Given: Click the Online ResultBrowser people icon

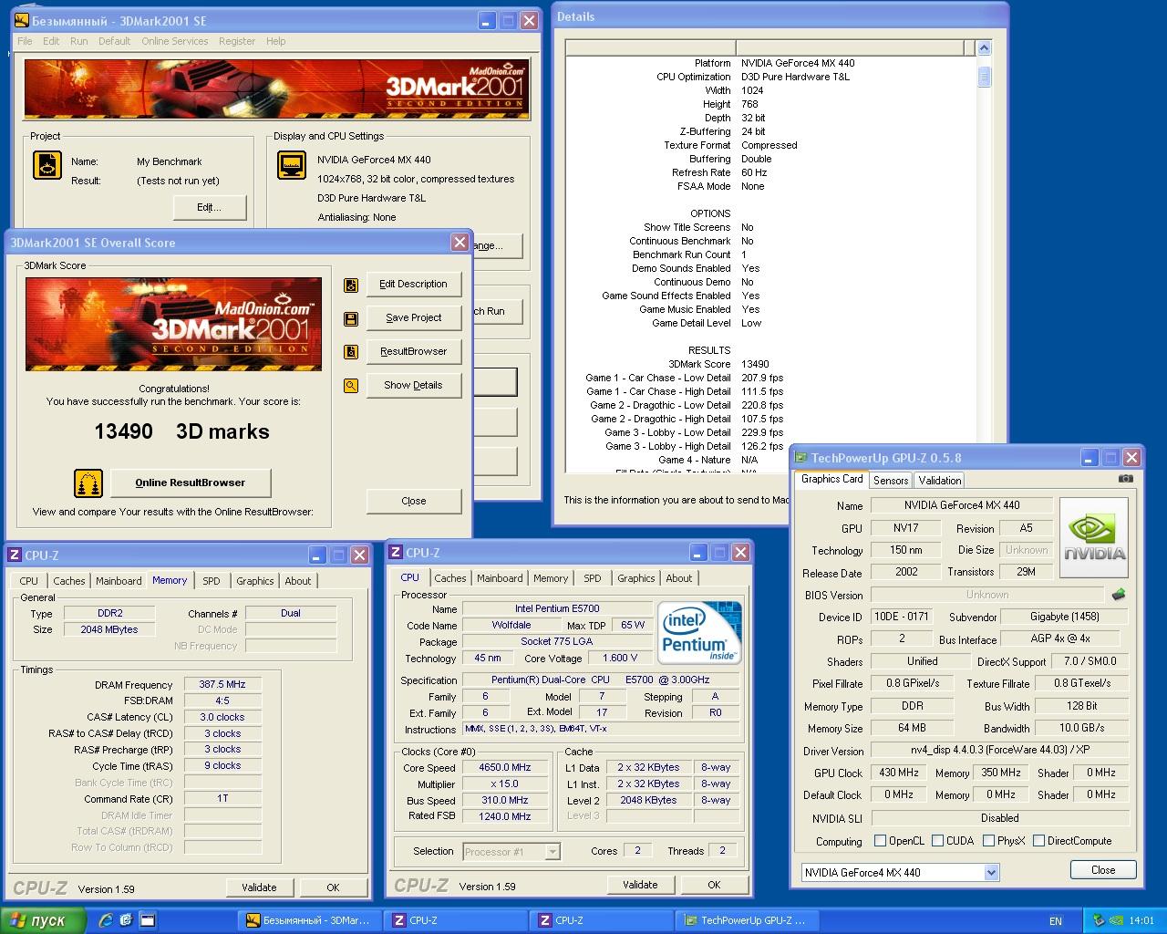Looking at the screenshot, I should tap(88, 483).
